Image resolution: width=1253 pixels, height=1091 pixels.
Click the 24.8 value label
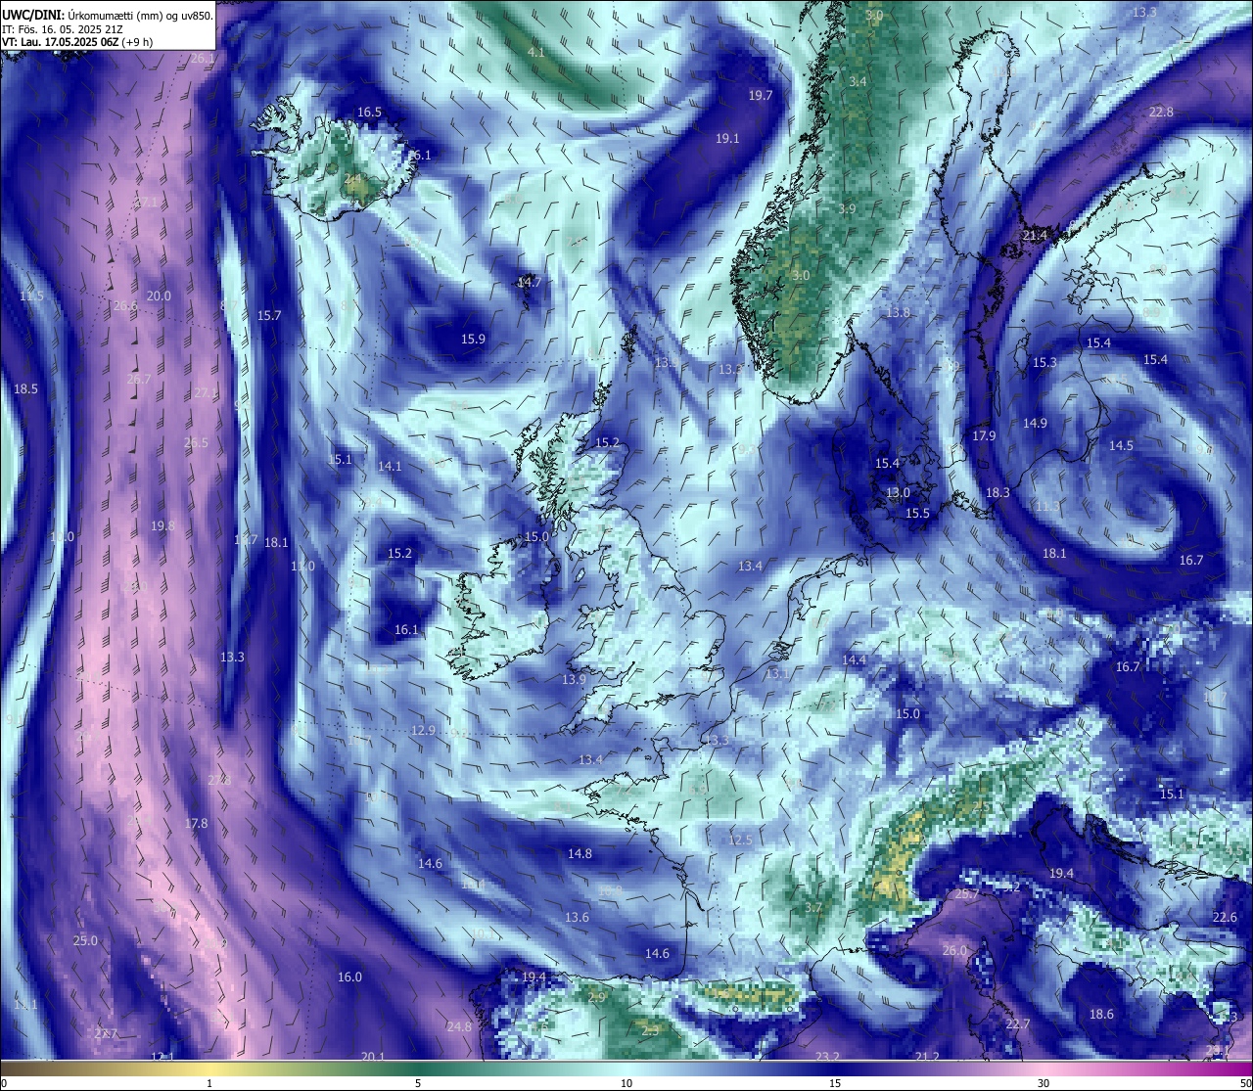[458, 1027]
